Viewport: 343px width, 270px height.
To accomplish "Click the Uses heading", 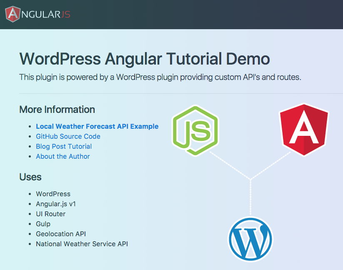I will pyautogui.click(x=30, y=177).
